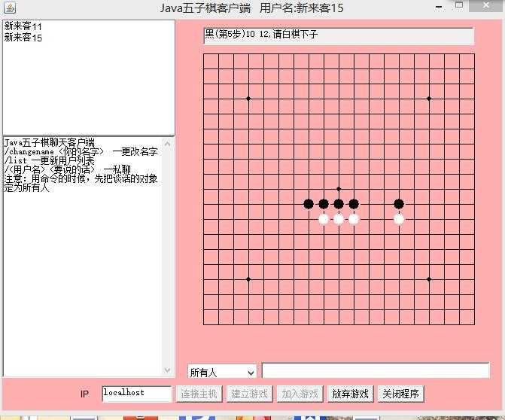505x420 pixels.
Task: Click the 加入游戏 button
Action: (300, 394)
